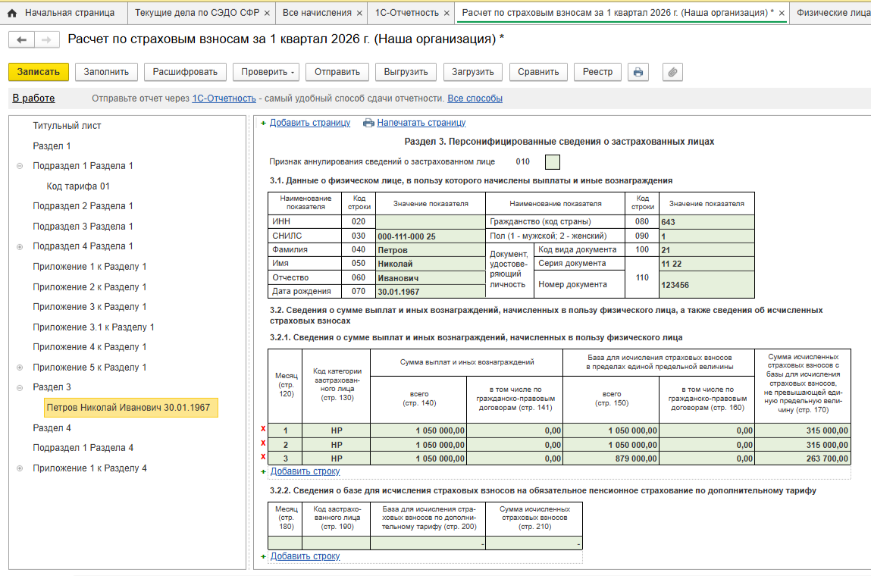Open the Проверить dropdown button
The image size is (871, 576).
point(266,72)
